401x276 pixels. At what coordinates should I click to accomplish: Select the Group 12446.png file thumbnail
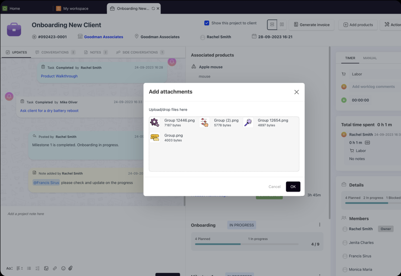pos(155,123)
